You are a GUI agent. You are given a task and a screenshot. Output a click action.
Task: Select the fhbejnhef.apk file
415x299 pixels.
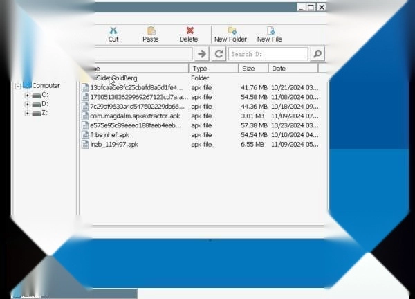pos(109,135)
